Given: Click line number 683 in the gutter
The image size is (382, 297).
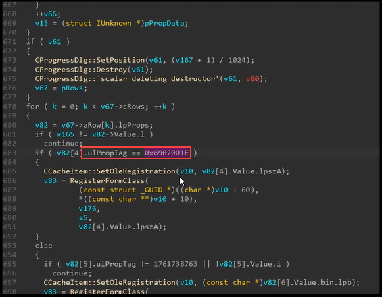Looking at the screenshot, I should click(x=9, y=153).
